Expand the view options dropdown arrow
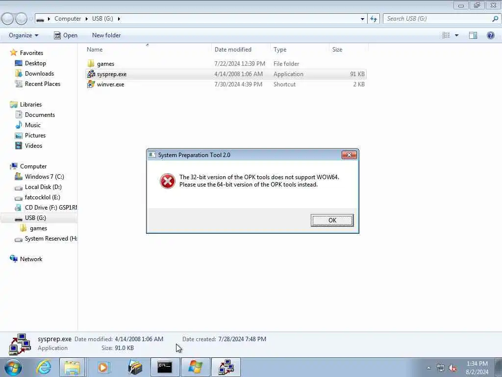This screenshot has width=502, height=377. (456, 35)
